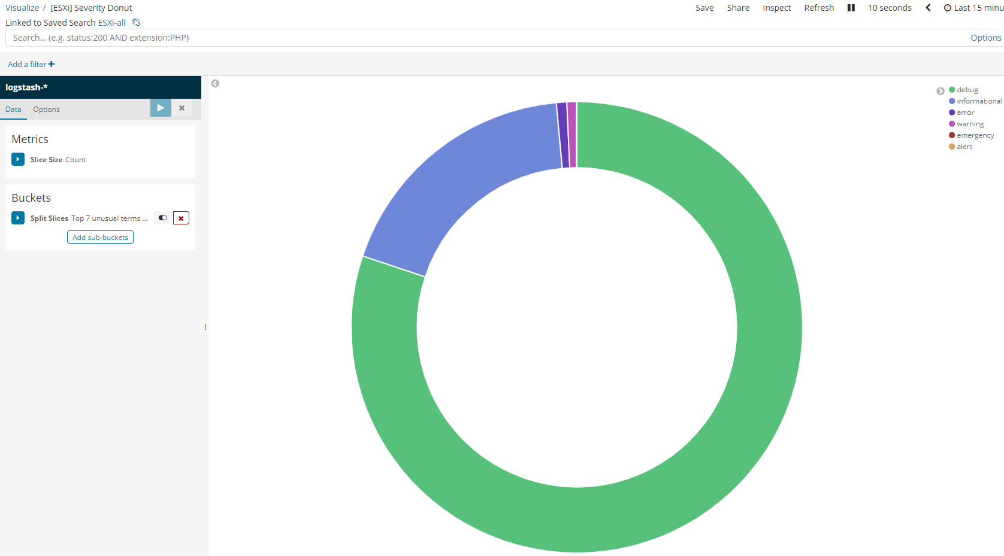1004x556 pixels.
Task: Click the unlink saved search icon
Action: click(x=137, y=23)
